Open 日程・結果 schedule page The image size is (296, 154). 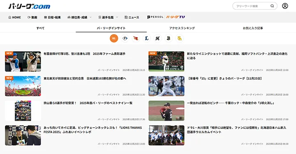52,17
